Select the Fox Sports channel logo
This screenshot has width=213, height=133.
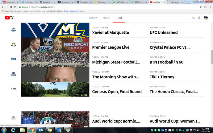click(x=14, y=30)
